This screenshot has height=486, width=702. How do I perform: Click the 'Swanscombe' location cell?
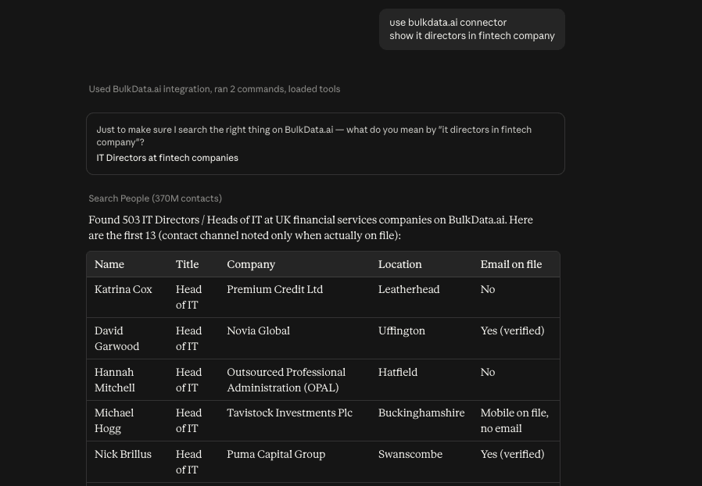tap(410, 454)
